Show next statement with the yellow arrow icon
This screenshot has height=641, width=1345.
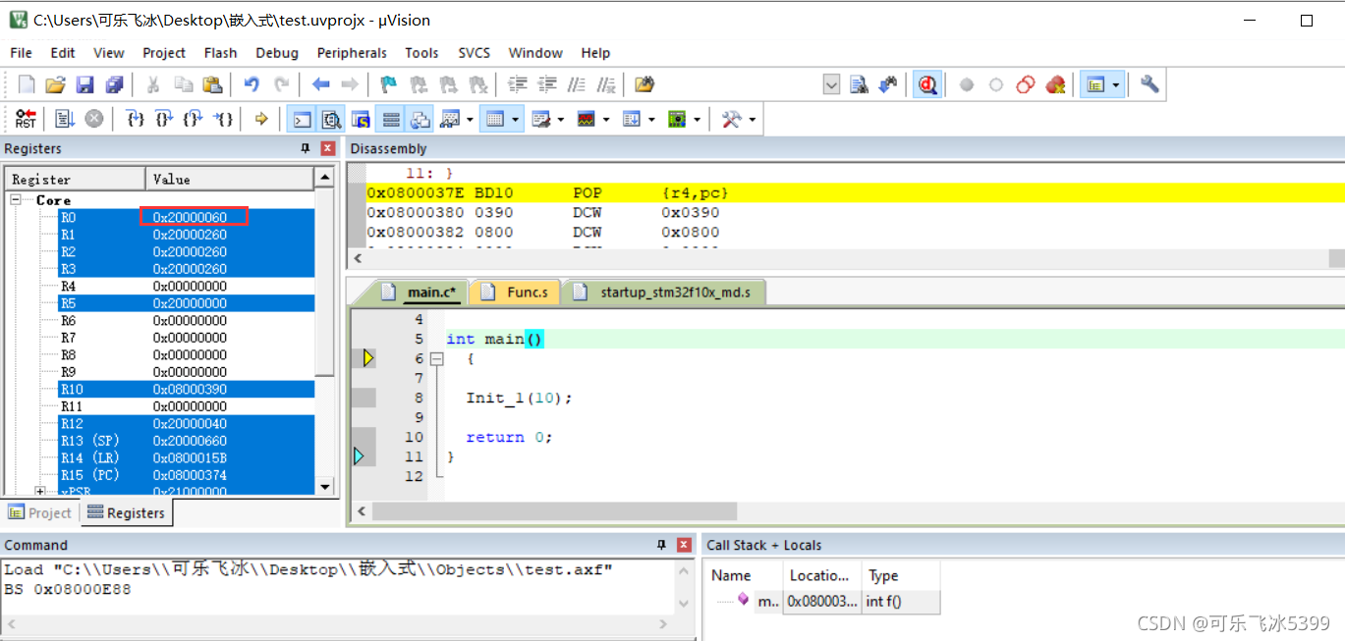pyautogui.click(x=261, y=119)
